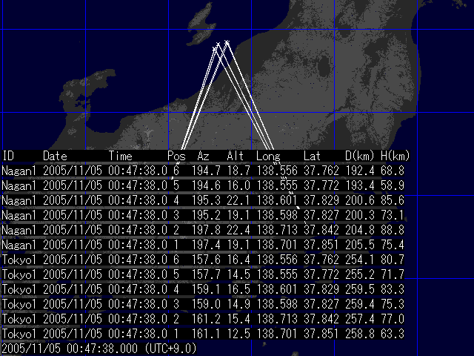474x356 pixels.
Task: Select the height value 77.0
Action: point(393,319)
